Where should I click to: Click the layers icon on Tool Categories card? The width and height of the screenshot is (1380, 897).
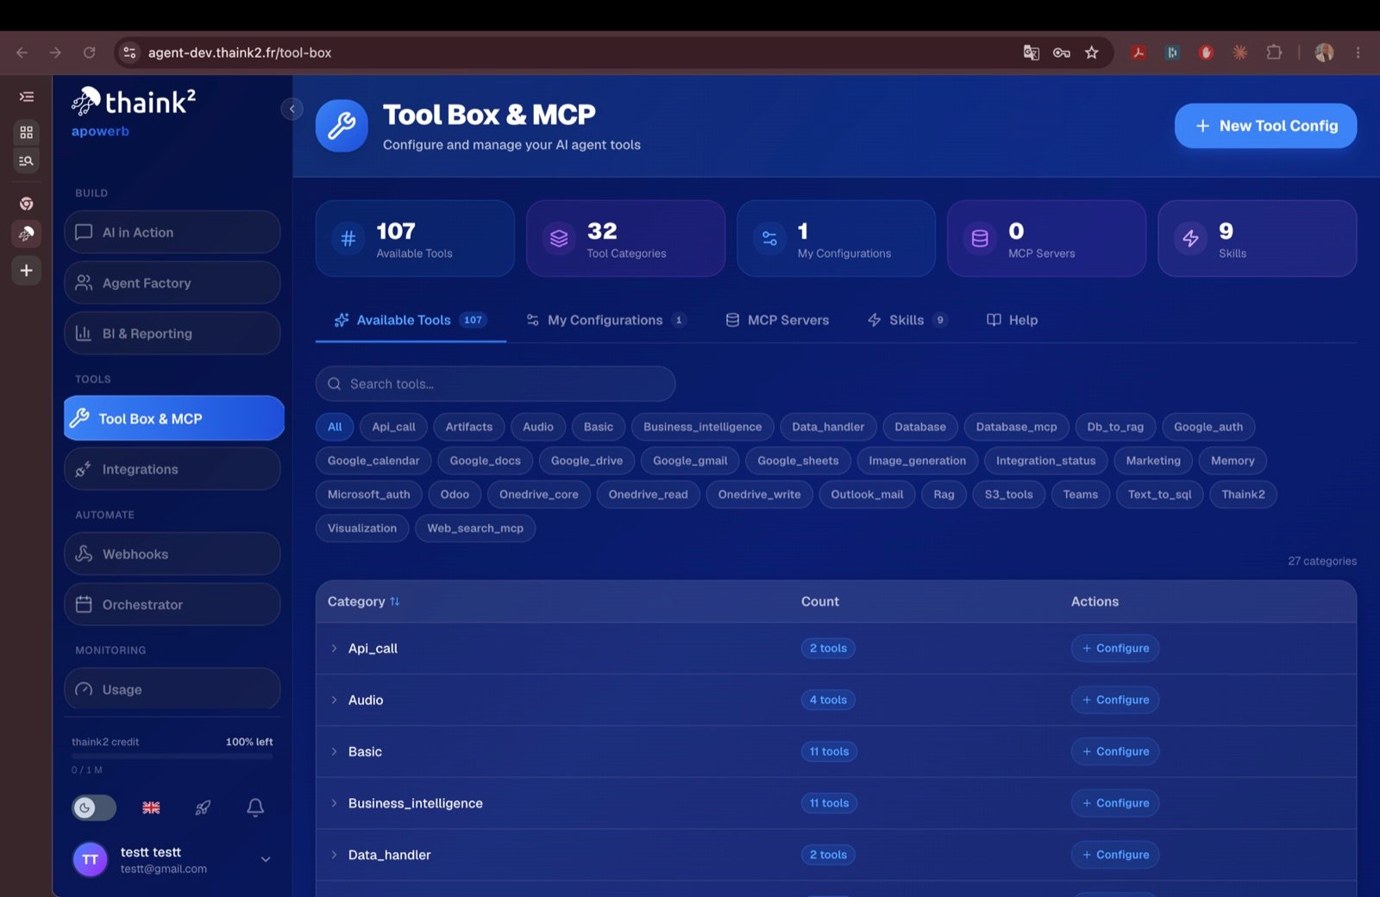point(559,239)
